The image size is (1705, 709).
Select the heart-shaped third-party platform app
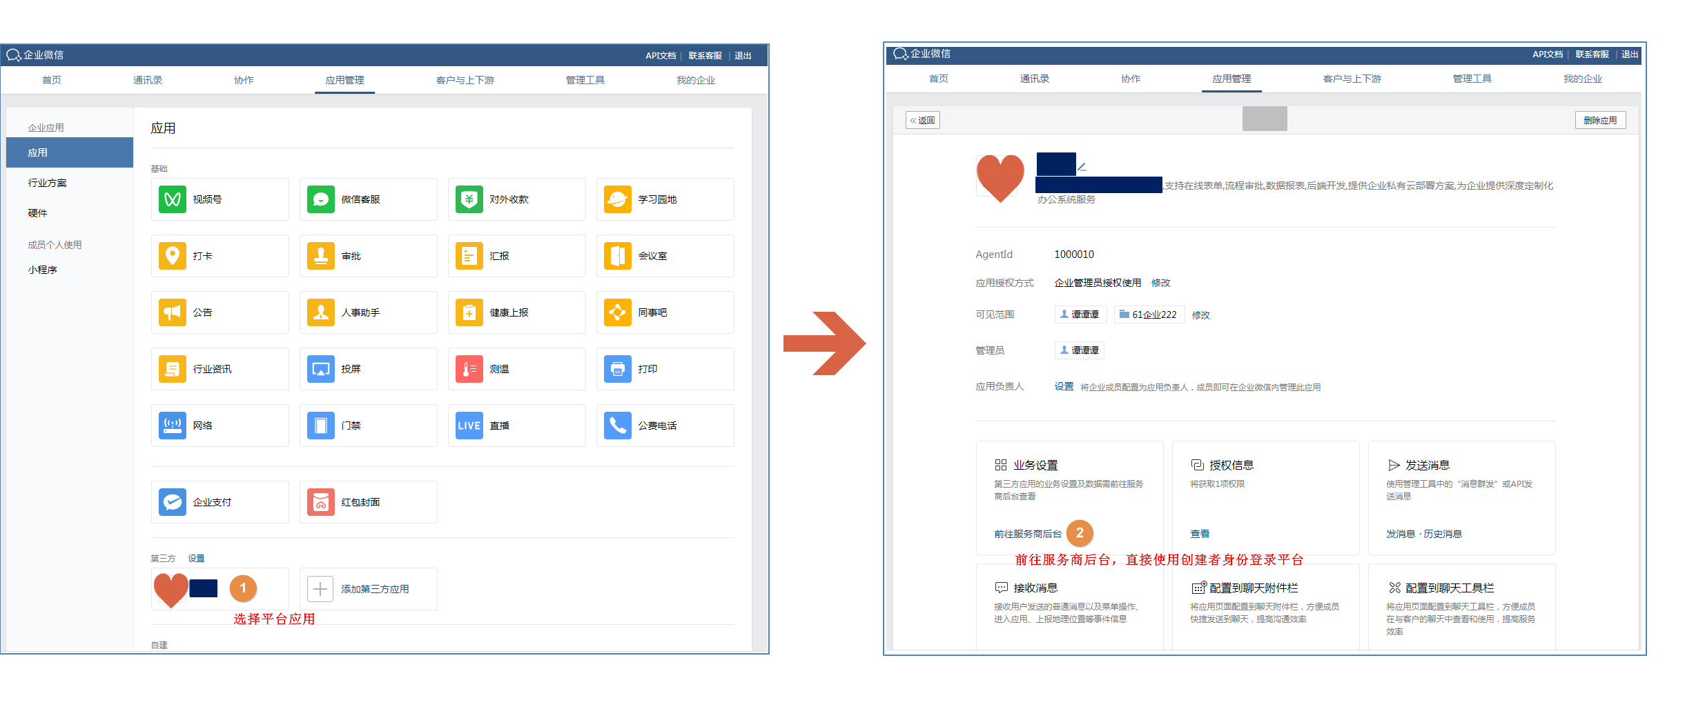pos(171,589)
